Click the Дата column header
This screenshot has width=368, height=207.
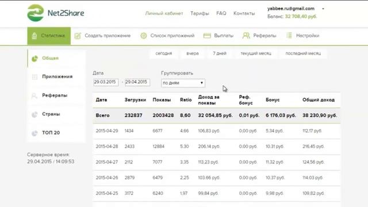click(101, 100)
